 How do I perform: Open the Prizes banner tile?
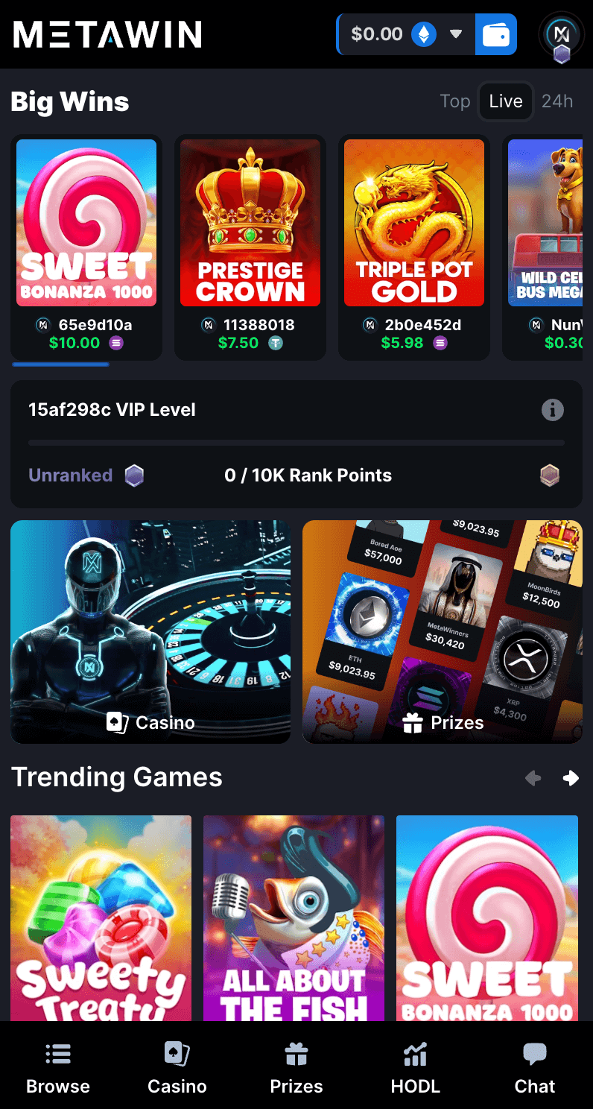click(443, 631)
